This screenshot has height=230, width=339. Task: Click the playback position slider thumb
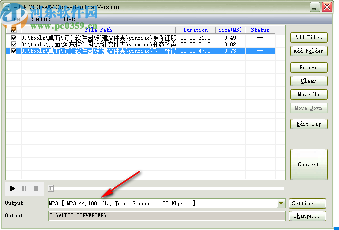pos(51,189)
